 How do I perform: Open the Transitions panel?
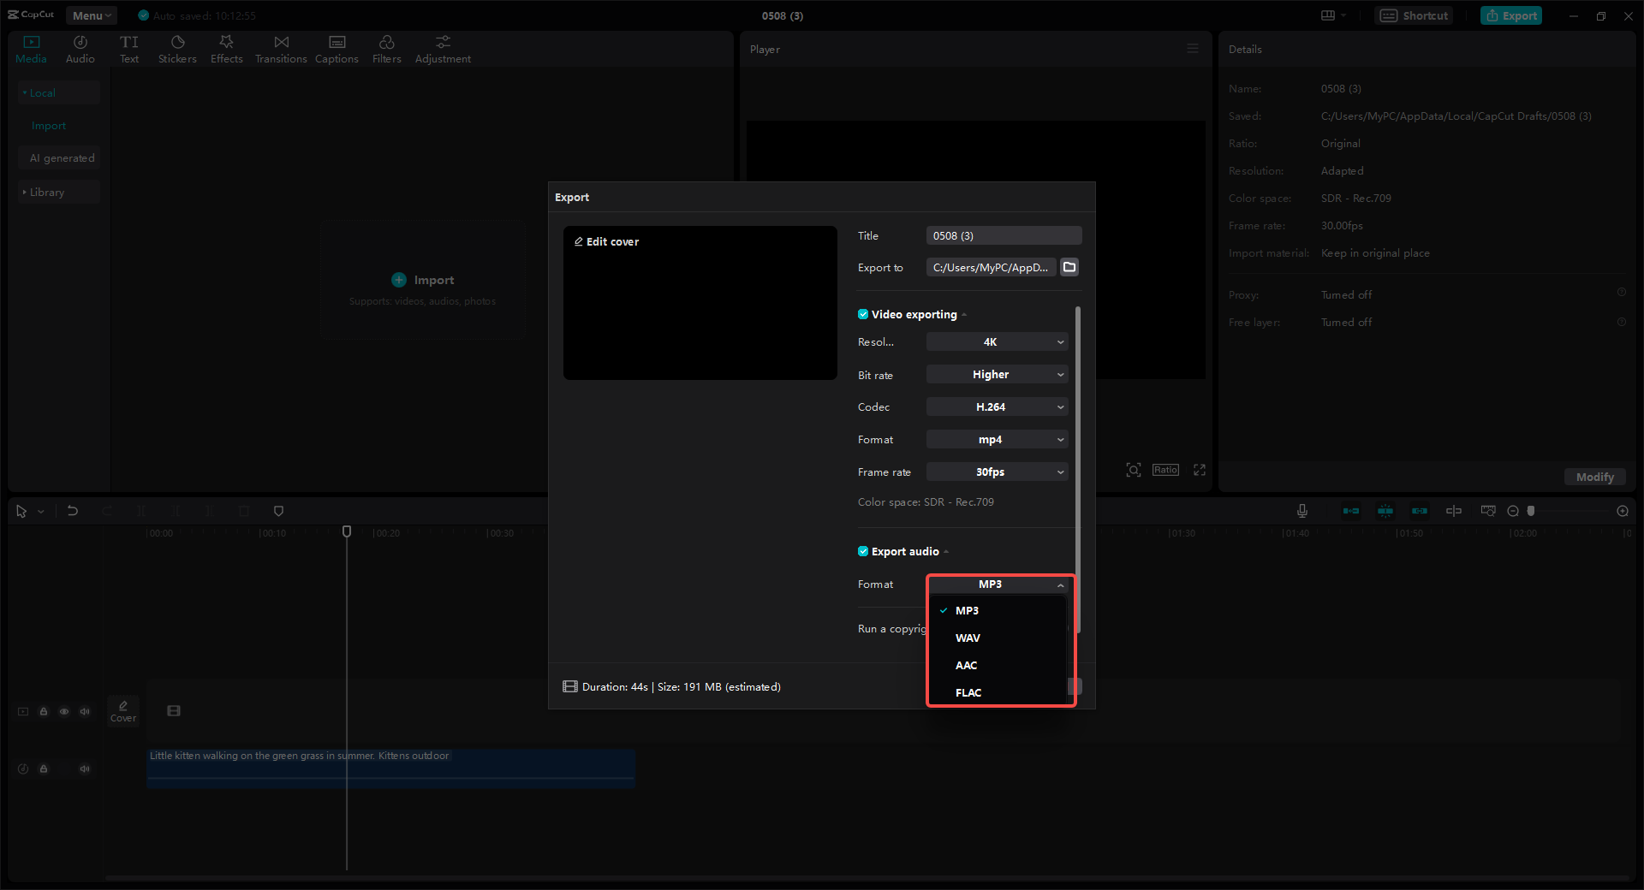281,48
